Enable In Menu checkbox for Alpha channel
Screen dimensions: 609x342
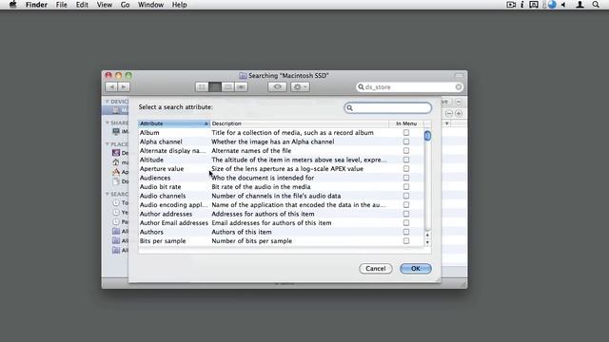coord(406,142)
